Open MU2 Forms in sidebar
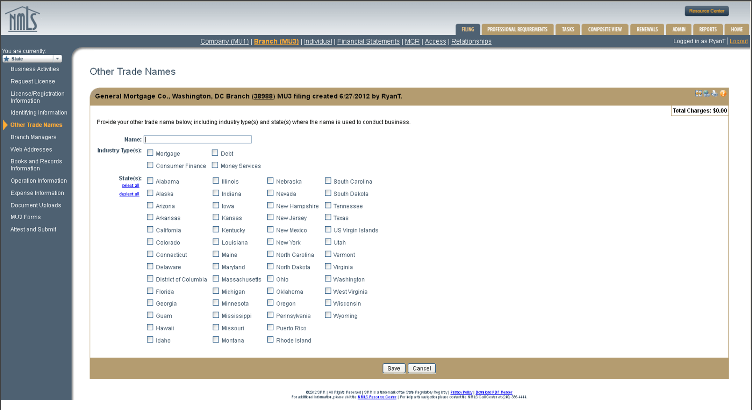752x410 pixels. point(26,217)
